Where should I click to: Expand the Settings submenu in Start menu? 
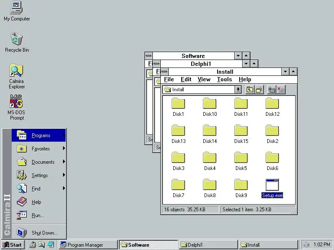coord(38,175)
